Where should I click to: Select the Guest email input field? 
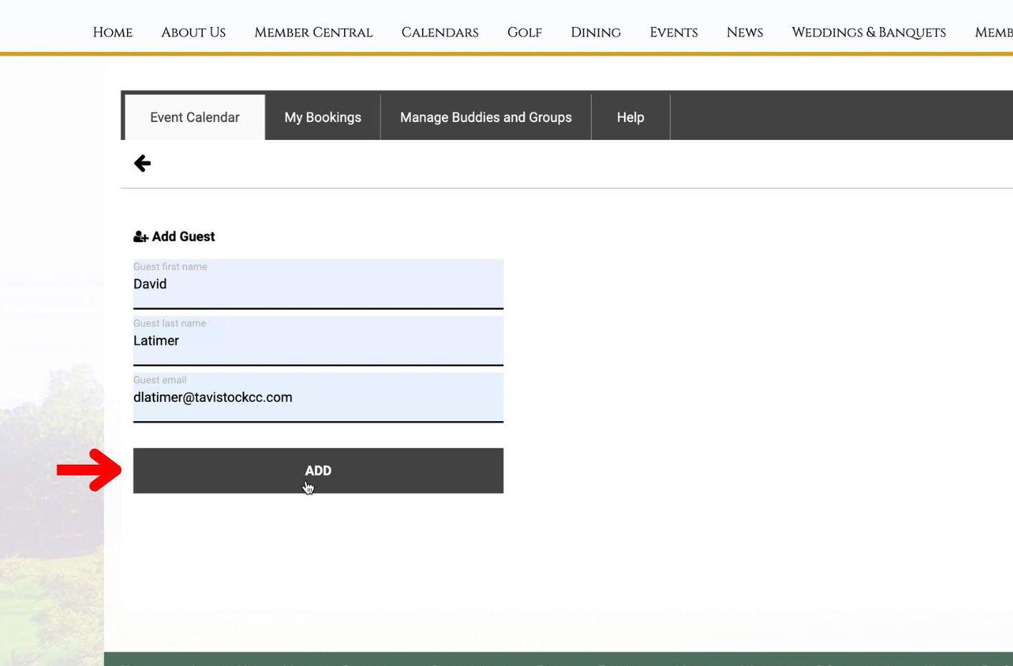pos(318,398)
